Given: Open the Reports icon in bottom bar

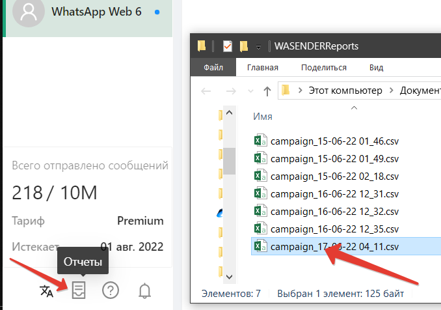Looking at the screenshot, I should [79, 290].
